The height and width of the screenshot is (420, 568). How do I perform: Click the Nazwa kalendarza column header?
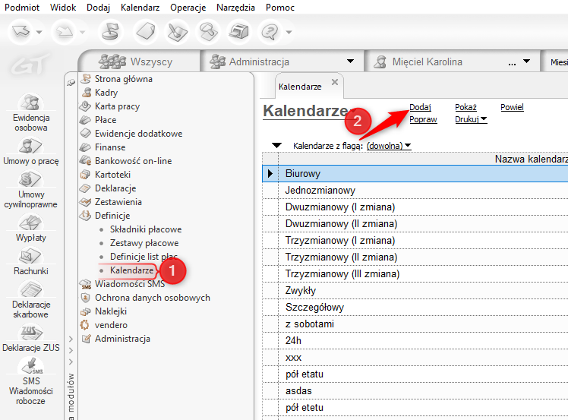coord(423,159)
